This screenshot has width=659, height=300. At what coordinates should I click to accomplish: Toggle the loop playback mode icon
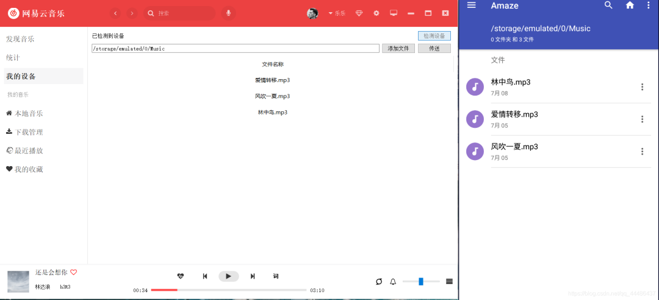click(379, 282)
